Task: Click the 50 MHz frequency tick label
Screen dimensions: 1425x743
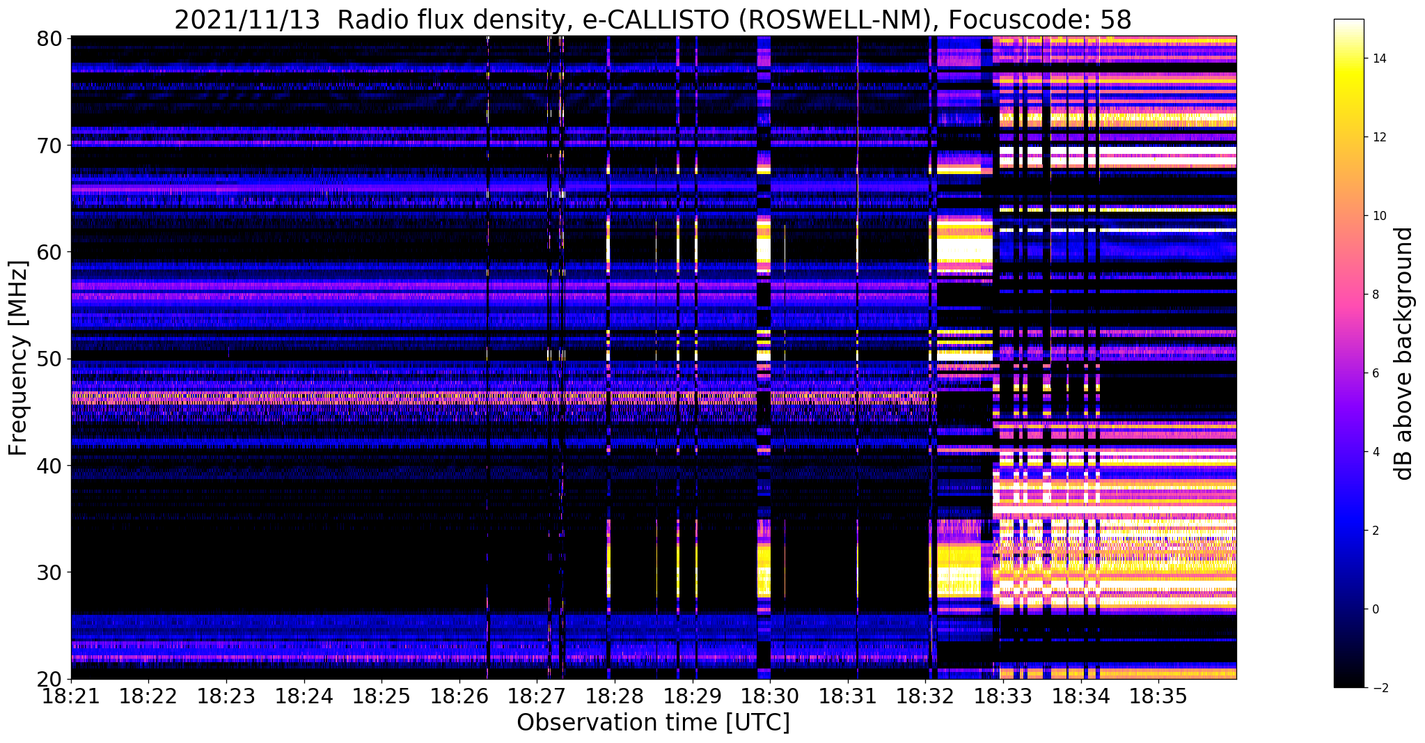Action: coord(49,359)
